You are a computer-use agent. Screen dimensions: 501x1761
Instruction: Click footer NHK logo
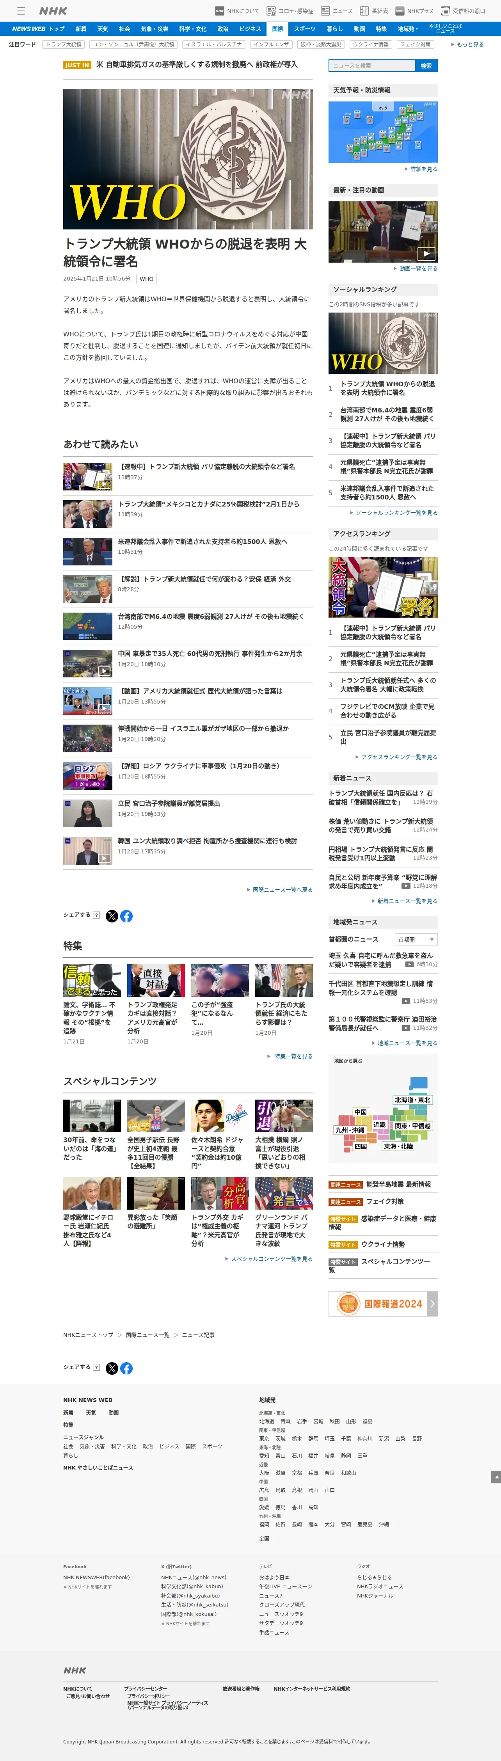75,1670
